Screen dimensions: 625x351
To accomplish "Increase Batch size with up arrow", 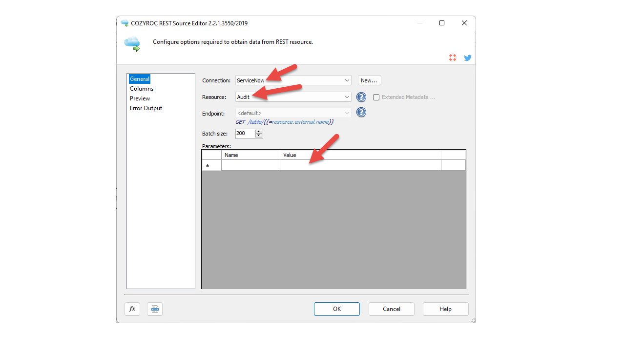I will (x=259, y=131).
